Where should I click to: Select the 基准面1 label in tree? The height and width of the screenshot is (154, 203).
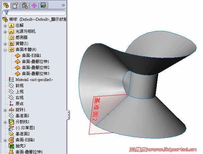22,116
